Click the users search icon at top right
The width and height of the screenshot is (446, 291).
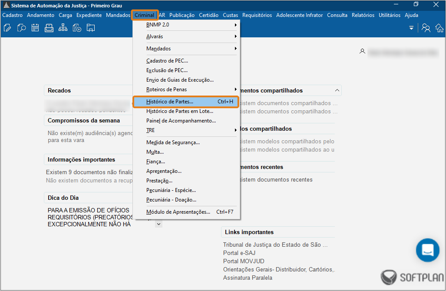coord(426,28)
